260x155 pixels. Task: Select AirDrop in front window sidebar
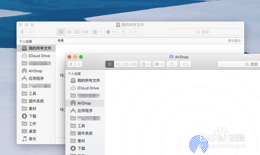[85, 103]
